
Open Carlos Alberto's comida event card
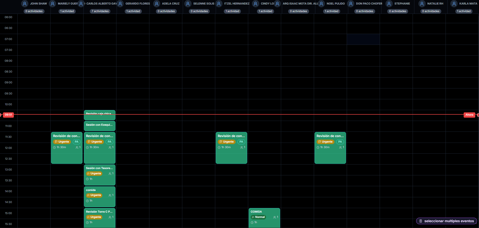pyautogui.click(x=100, y=197)
